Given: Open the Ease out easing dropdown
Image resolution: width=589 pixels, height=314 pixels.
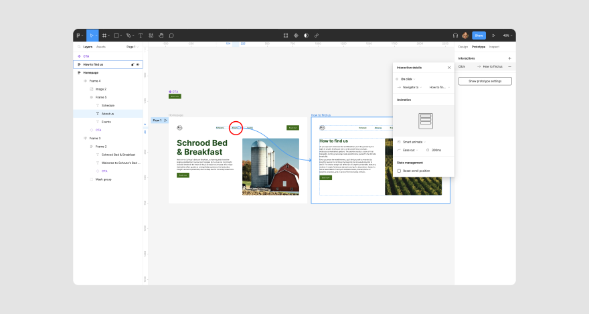Looking at the screenshot, I should click(x=410, y=150).
